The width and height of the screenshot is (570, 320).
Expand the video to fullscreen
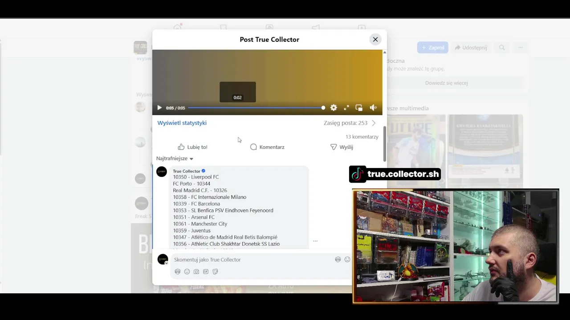(346, 108)
